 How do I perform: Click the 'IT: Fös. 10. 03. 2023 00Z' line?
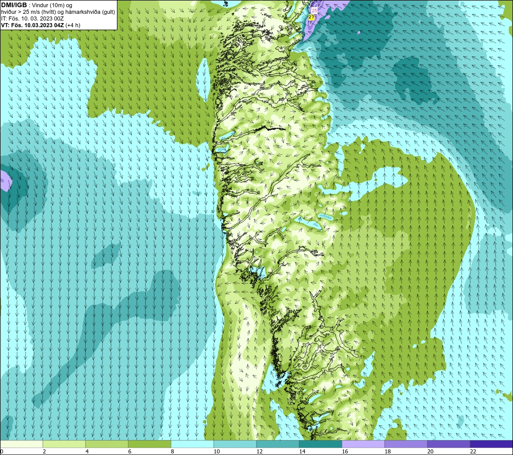[x=32, y=18]
